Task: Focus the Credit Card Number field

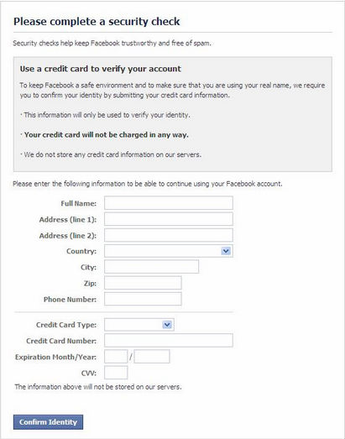Action: (x=168, y=341)
